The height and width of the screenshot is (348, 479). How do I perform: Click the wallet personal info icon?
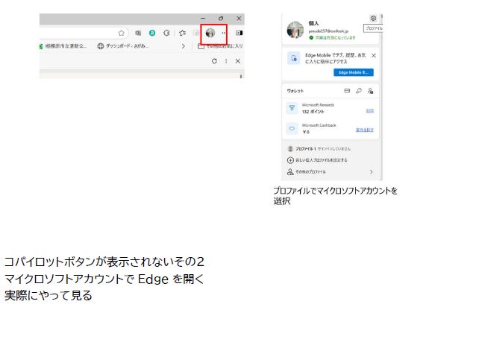point(371,90)
